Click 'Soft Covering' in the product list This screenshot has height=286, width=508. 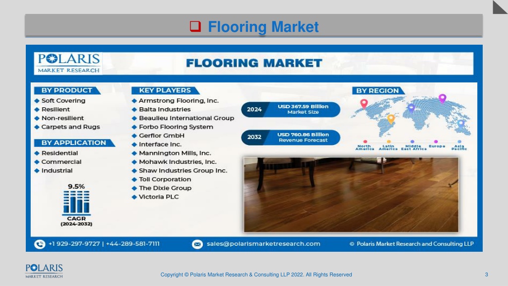click(63, 101)
